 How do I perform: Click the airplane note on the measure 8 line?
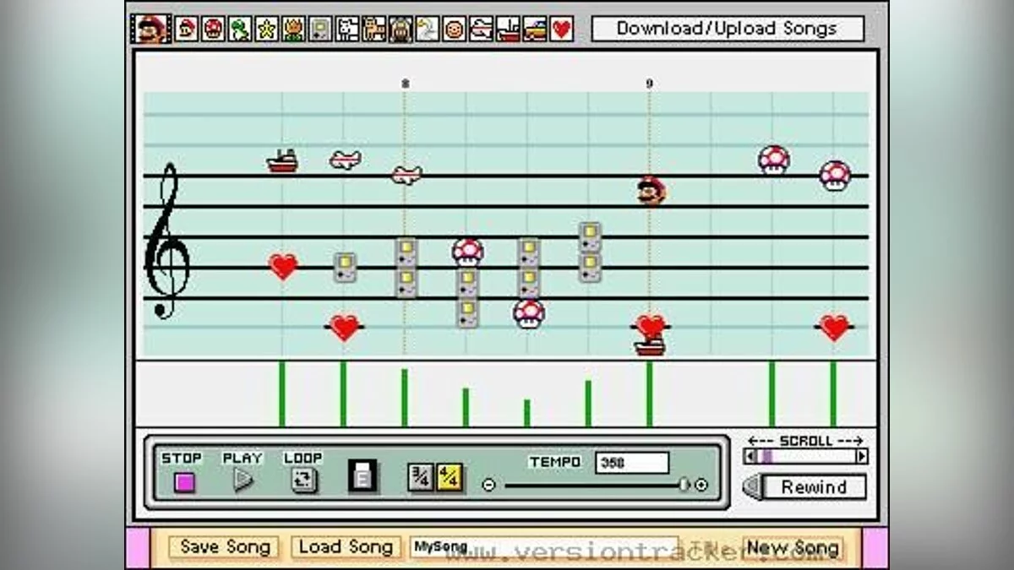pyautogui.click(x=406, y=175)
